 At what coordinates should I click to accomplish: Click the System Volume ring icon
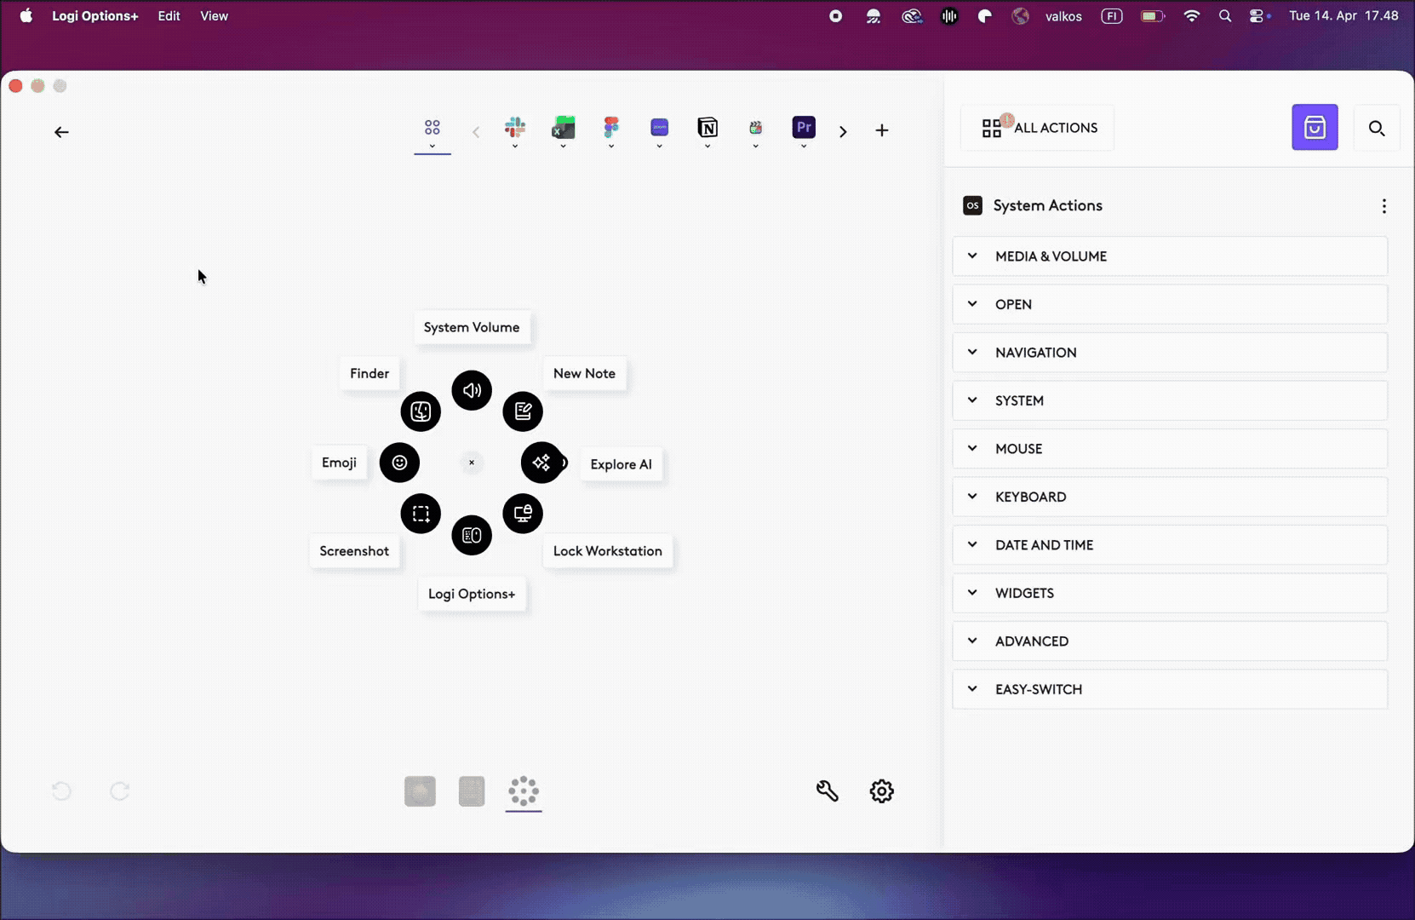472,390
